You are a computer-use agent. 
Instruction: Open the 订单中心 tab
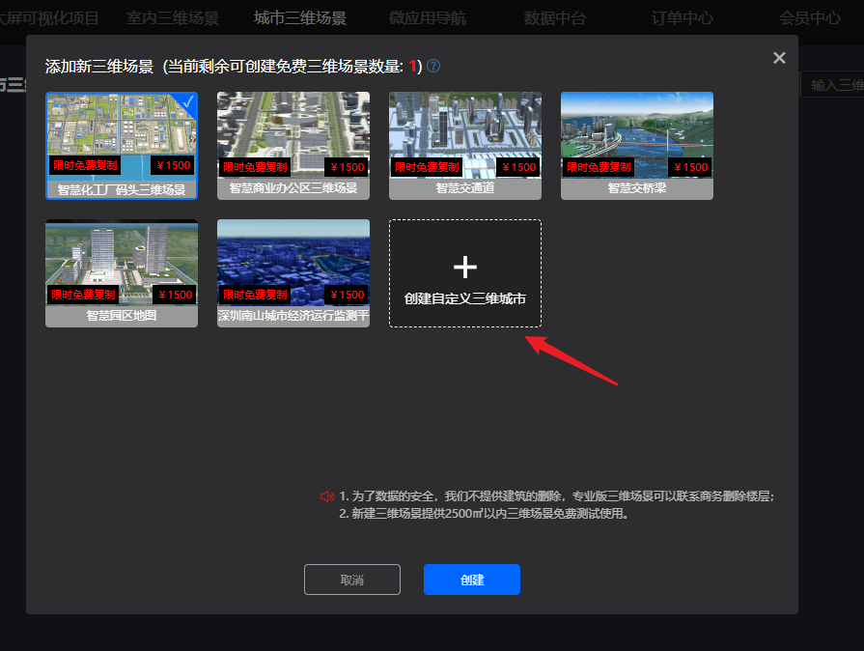pos(683,18)
